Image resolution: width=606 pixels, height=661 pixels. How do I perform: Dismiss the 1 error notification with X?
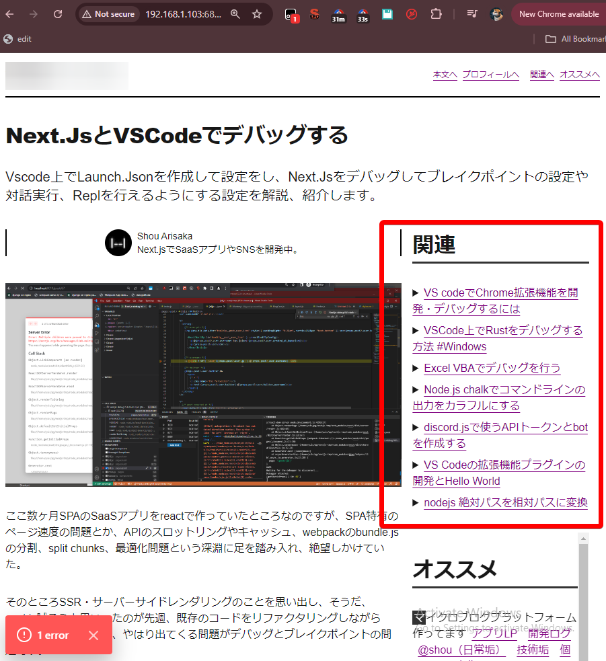coord(93,635)
